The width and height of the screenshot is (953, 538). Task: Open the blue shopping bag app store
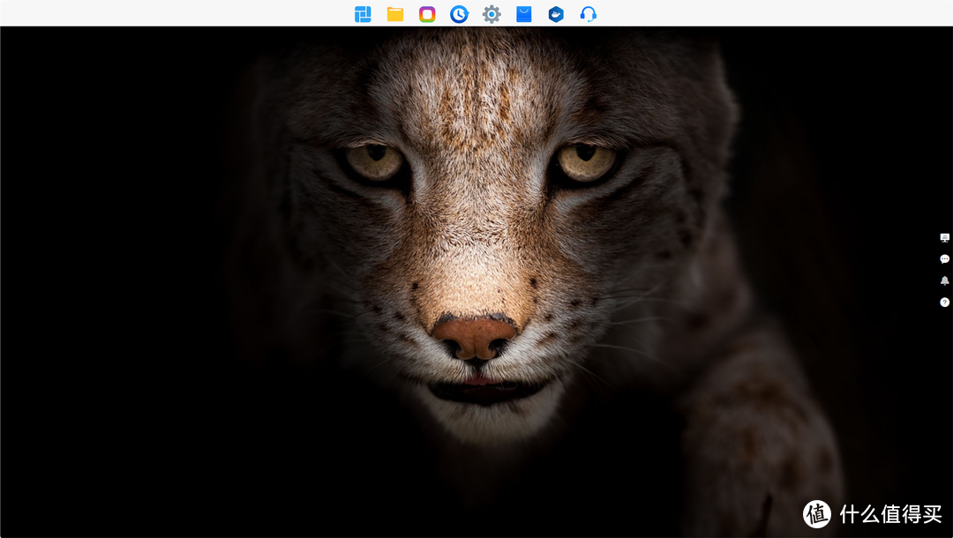click(x=524, y=14)
